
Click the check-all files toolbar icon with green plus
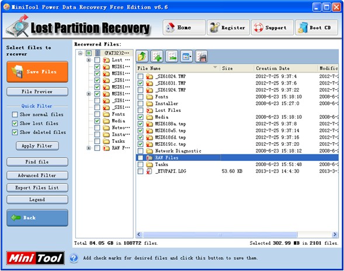tap(157, 57)
